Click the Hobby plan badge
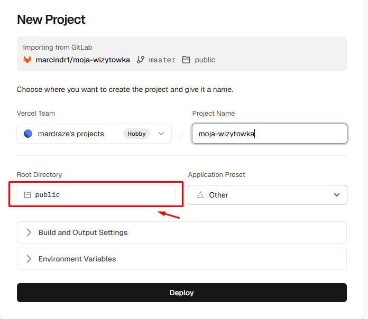Viewport: 368px width, 319px height. (136, 134)
